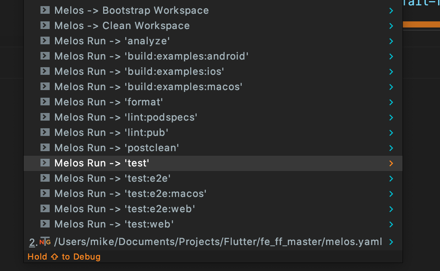The height and width of the screenshot is (271, 440).
Task: Click 'Hold ⇧ to Debug' hint text
Action: 64,257
